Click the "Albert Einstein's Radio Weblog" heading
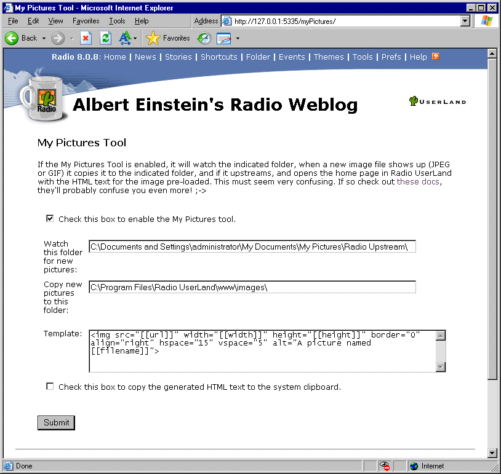 click(215, 105)
